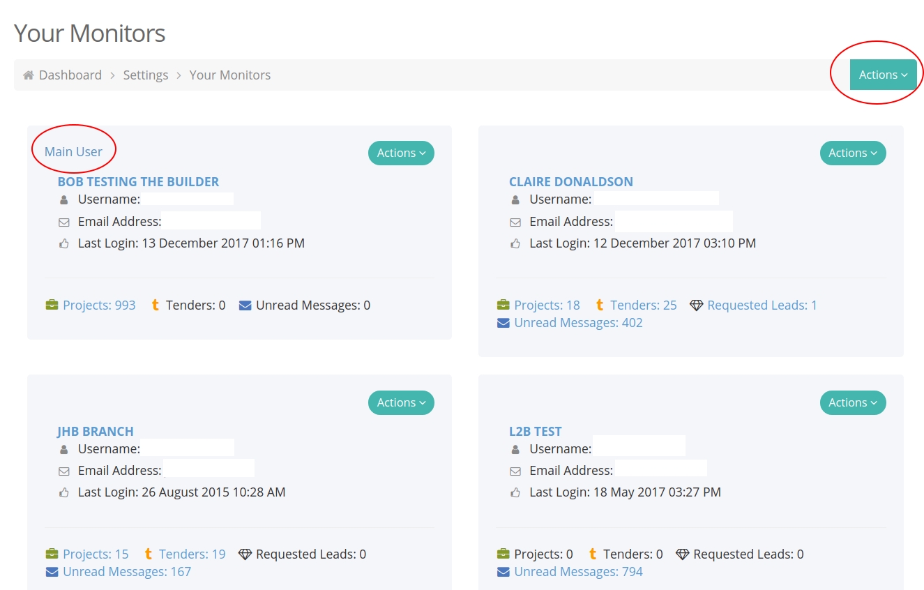Click mail icon beside Unread Messages: 0
Viewport: 924px width, 590px height.
click(245, 305)
